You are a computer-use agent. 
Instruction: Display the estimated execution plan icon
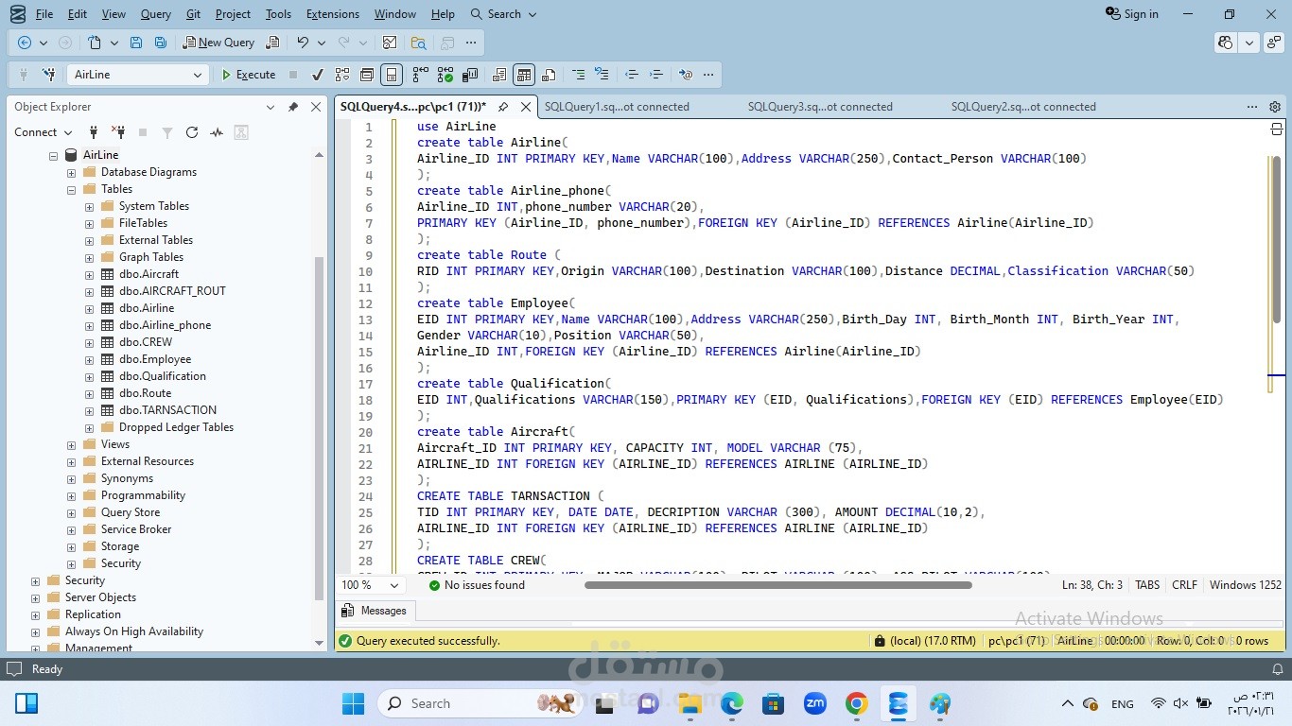[342, 75]
